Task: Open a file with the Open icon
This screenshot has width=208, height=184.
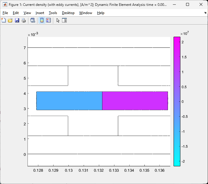Action: (x=10, y=20)
